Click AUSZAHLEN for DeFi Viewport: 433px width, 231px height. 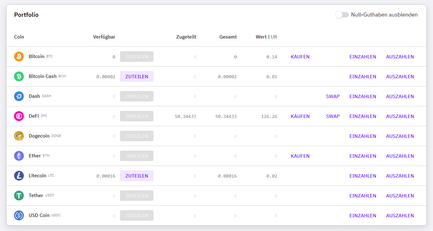[x=400, y=116]
